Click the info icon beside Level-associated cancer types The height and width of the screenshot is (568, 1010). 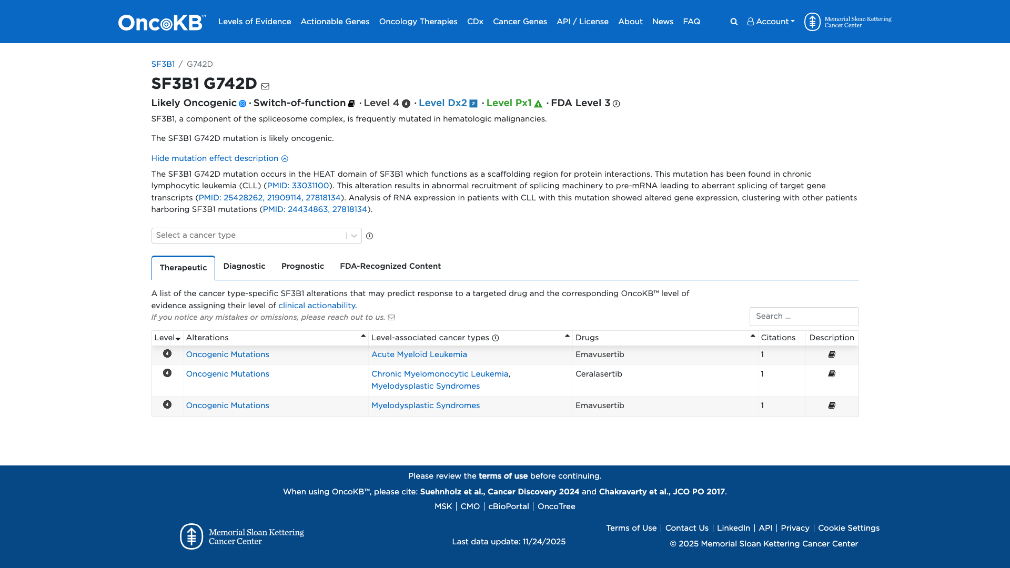point(496,338)
